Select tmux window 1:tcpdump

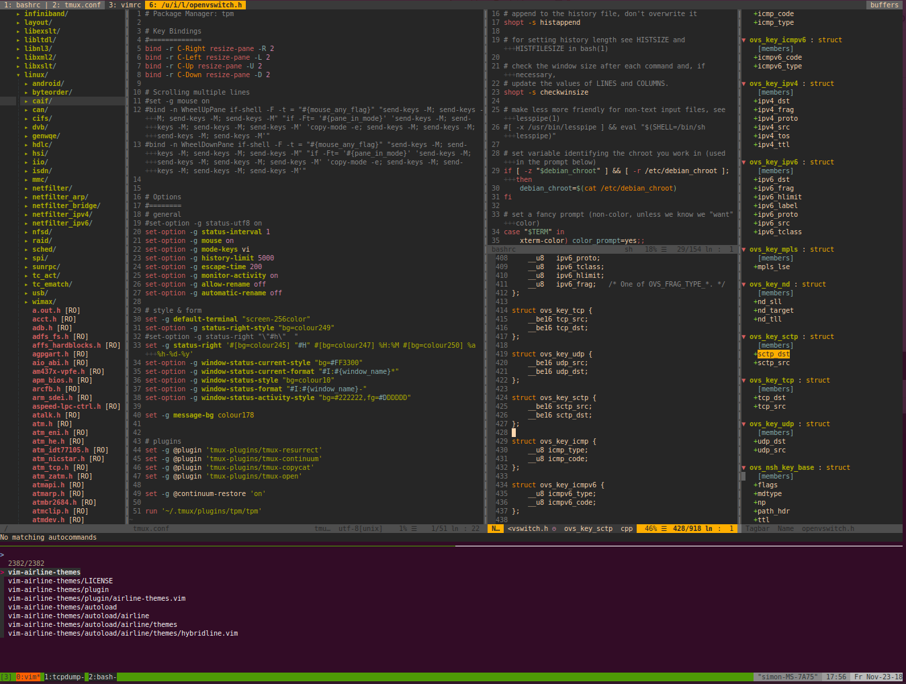pos(65,677)
